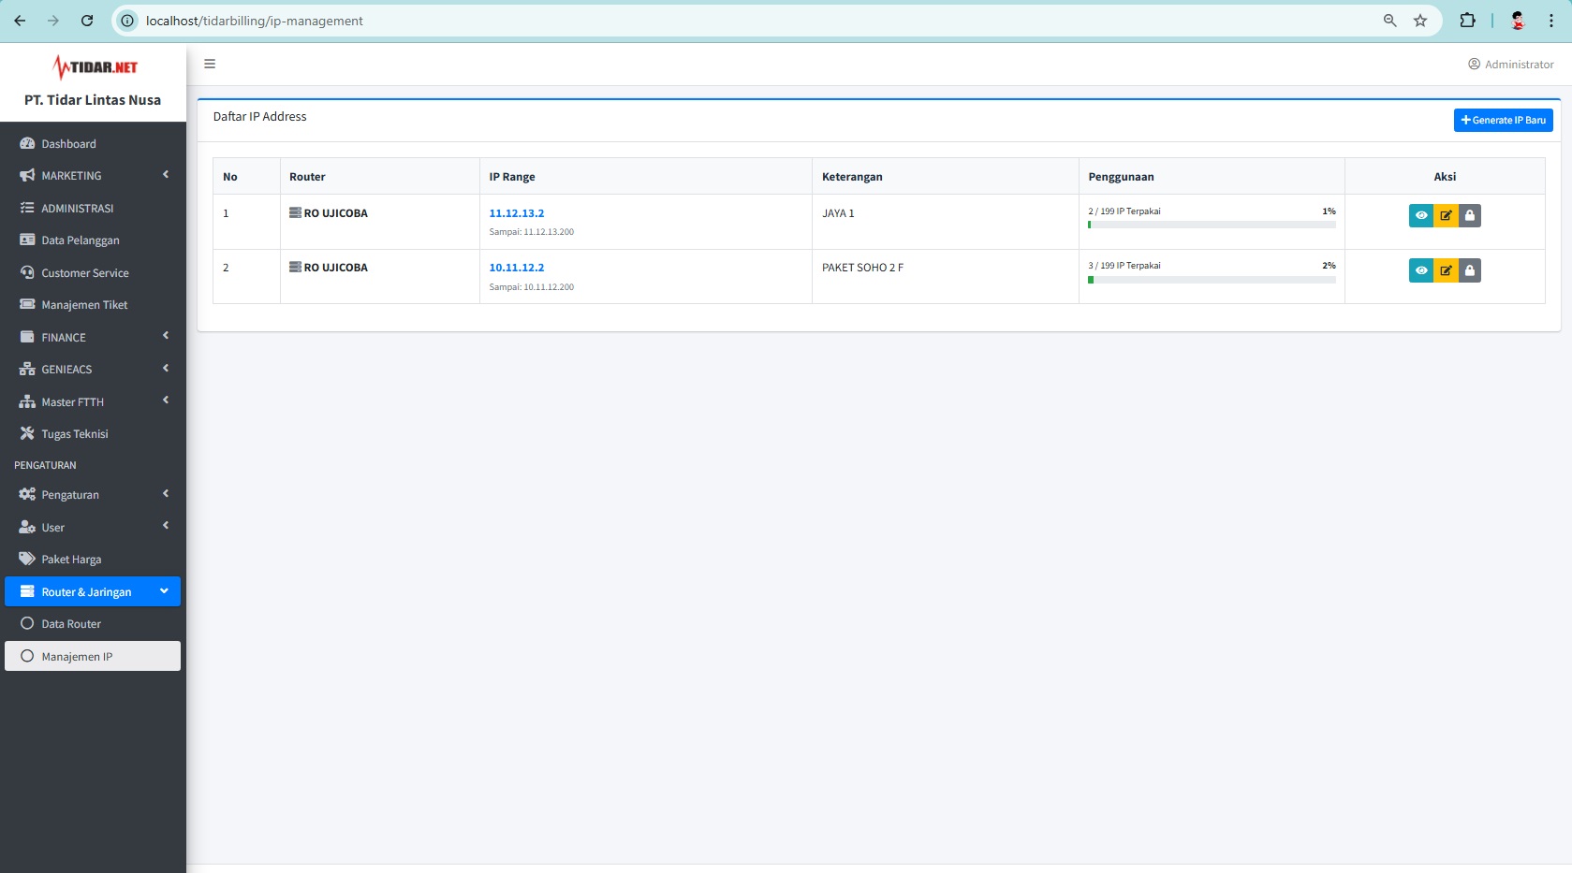Open the Administrator user menu

coord(1510,65)
